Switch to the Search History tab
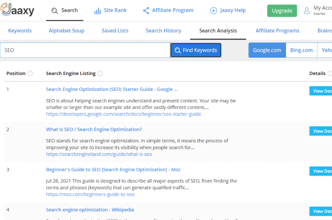The image size is (332, 220). [x=163, y=31]
